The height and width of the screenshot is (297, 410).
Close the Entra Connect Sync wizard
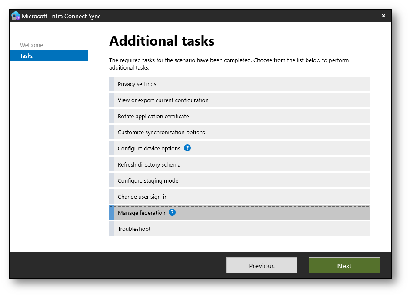383,16
